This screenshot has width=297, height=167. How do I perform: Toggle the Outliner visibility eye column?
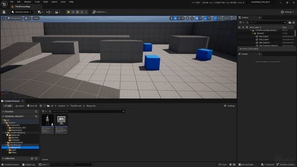tap(239, 27)
